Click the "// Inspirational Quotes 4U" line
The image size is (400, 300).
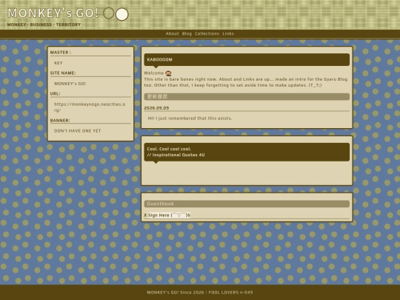click(176, 155)
